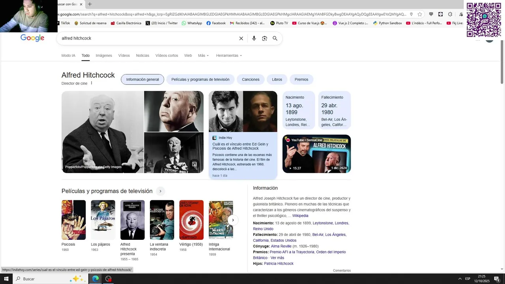Bookmark this page with the star icon
This screenshot has height=284, width=505.
pyautogui.click(x=420, y=14)
